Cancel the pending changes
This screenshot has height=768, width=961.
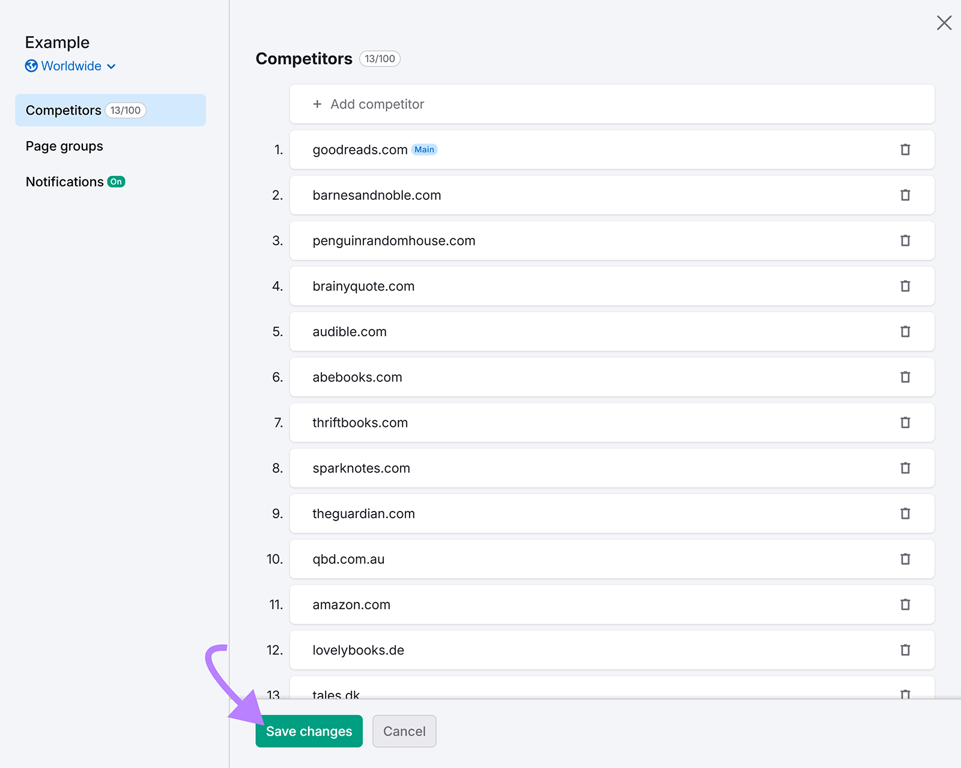click(404, 731)
